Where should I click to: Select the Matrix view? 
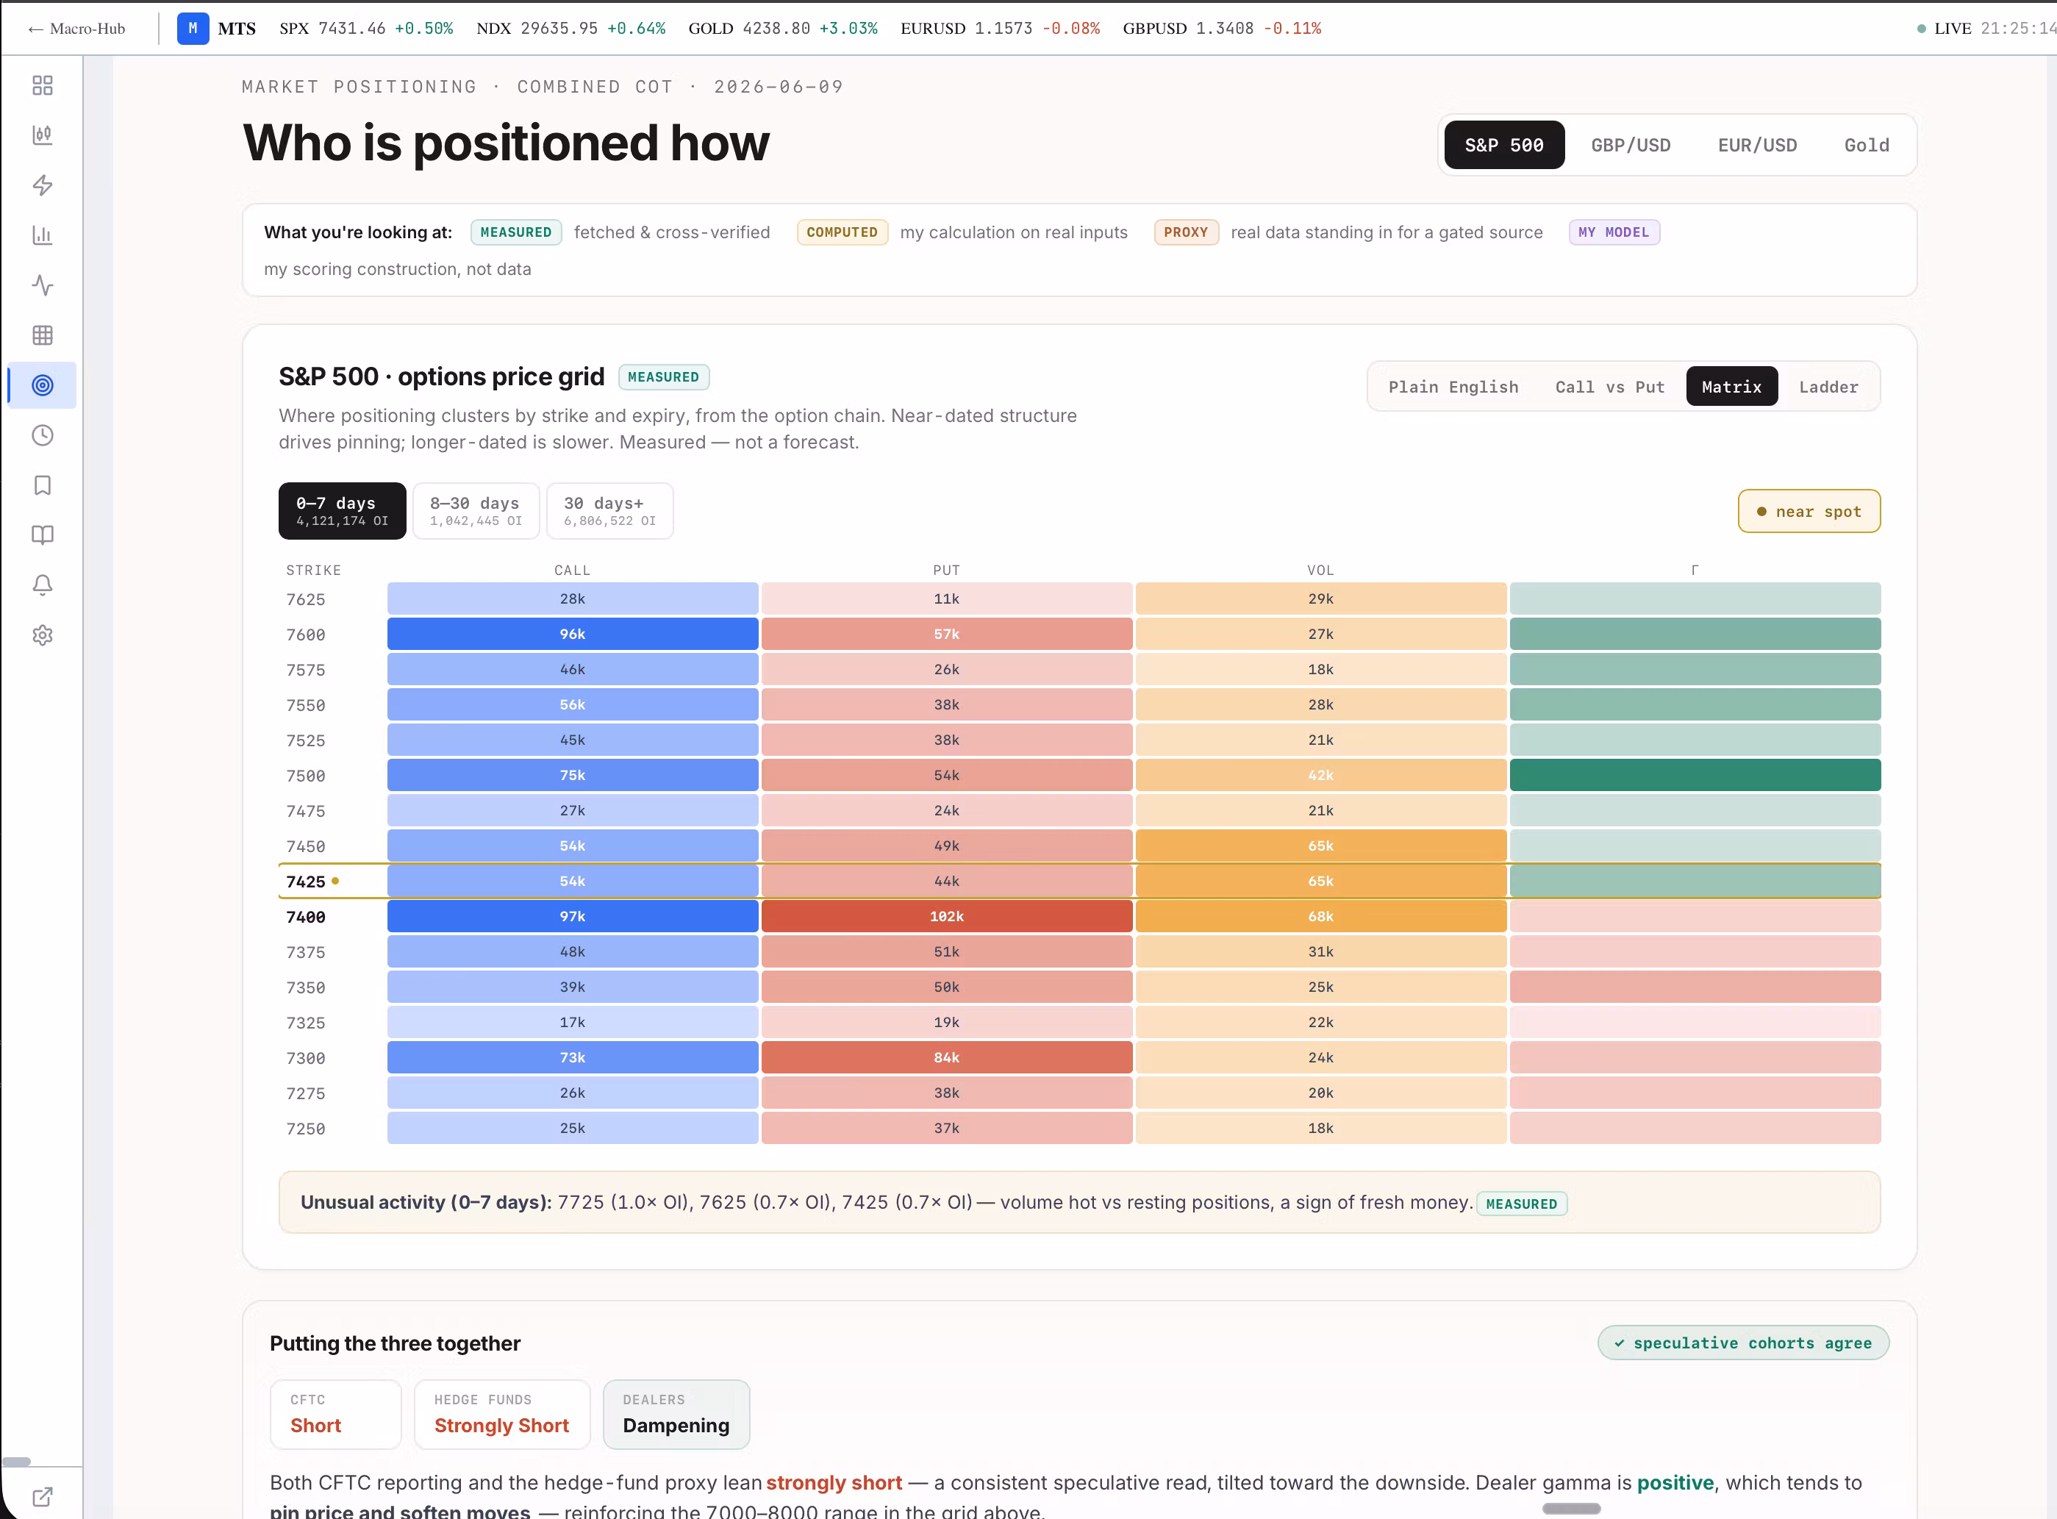[x=1731, y=387]
